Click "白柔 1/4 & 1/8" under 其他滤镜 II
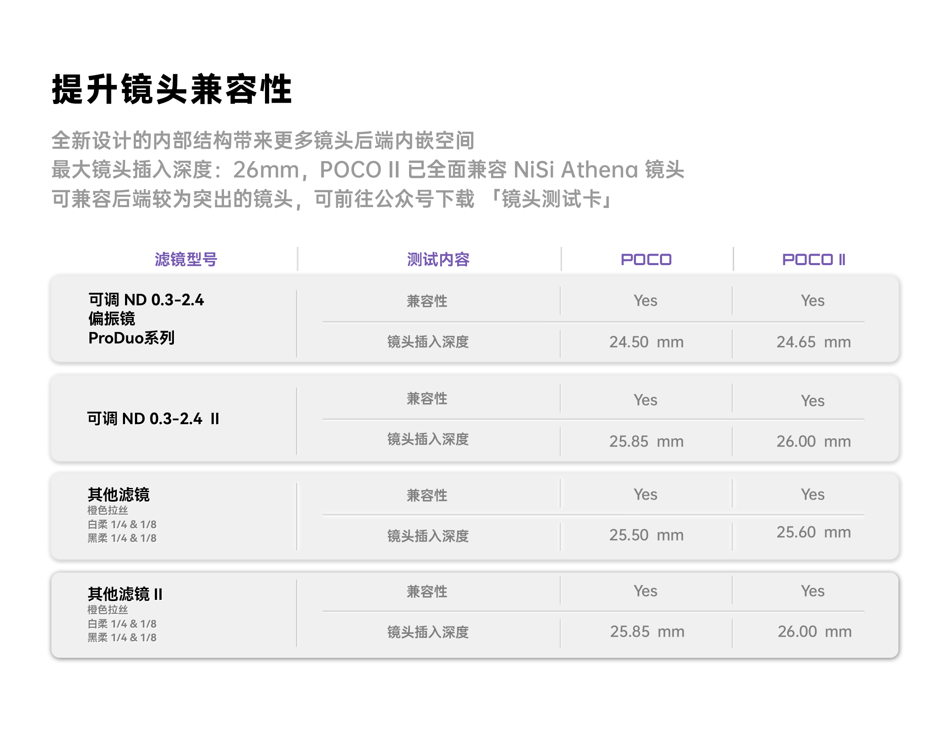 click(122, 624)
